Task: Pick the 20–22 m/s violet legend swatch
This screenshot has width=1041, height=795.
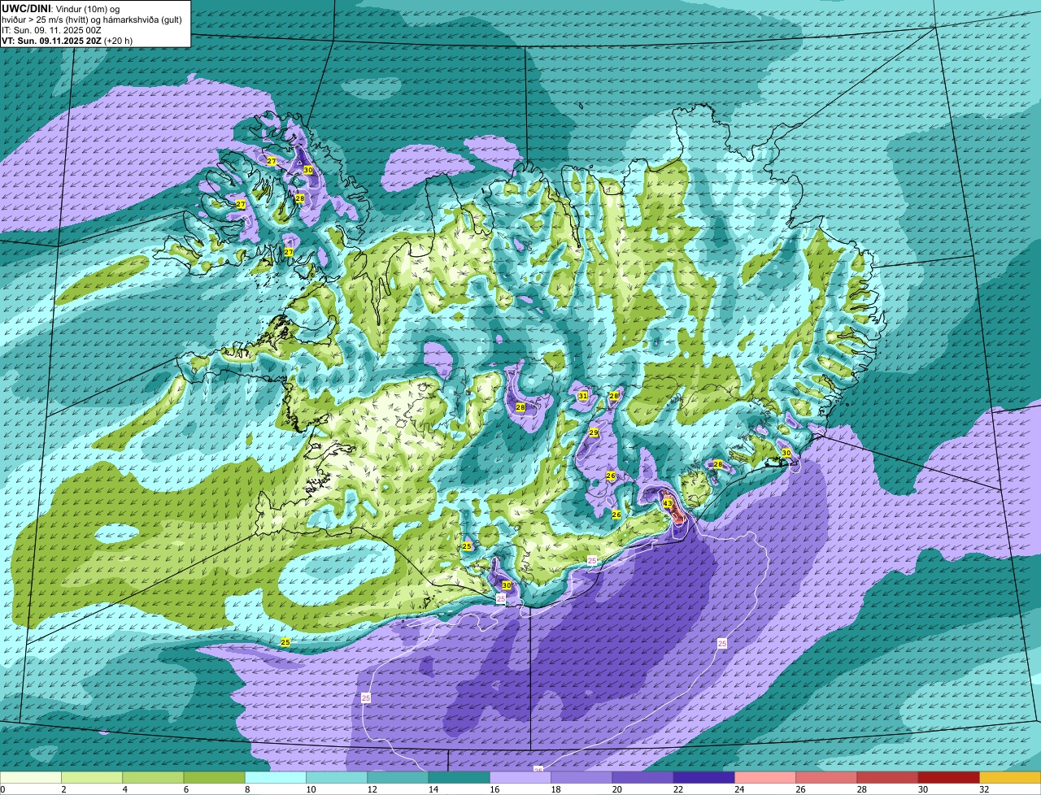Action: coord(643,778)
